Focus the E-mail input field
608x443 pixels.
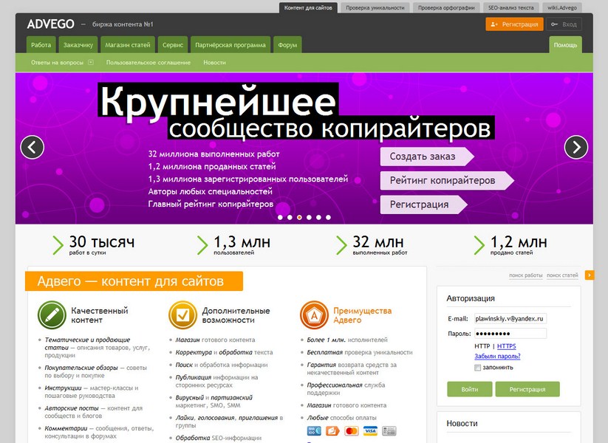coord(510,318)
